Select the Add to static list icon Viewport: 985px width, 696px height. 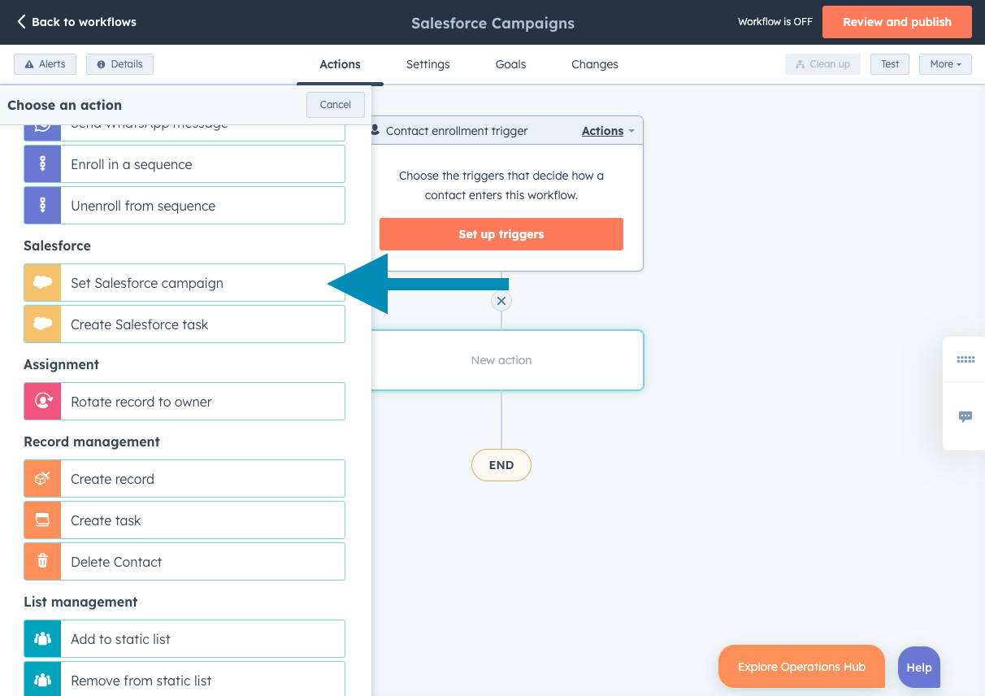pos(41,638)
